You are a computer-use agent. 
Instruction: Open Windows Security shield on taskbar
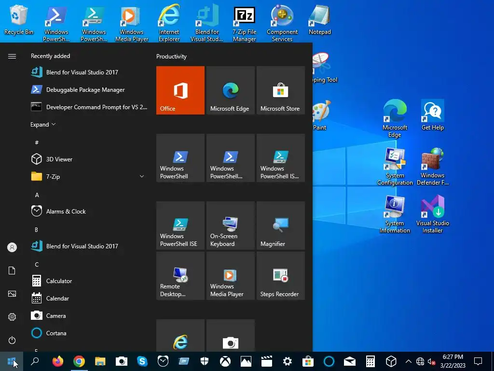click(205, 361)
